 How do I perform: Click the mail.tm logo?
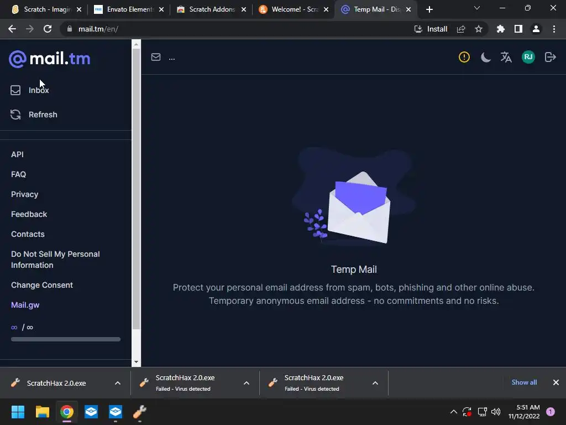pos(49,59)
